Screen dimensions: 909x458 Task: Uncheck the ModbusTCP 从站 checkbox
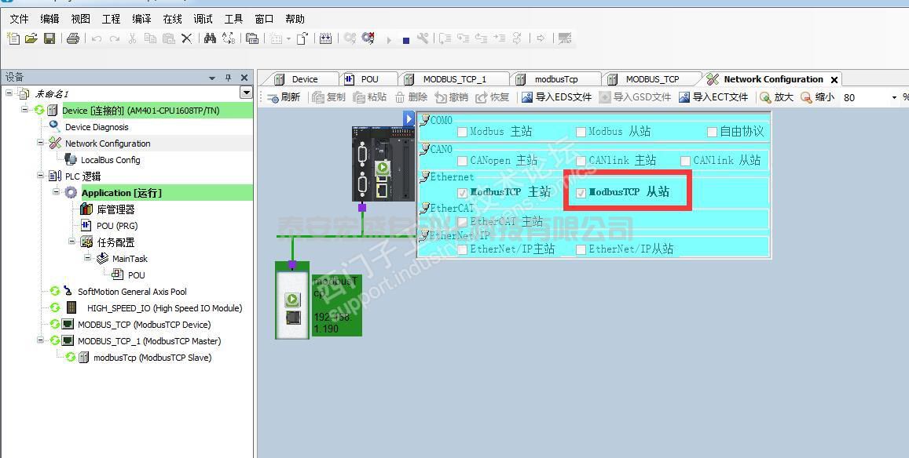pos(581,193)
